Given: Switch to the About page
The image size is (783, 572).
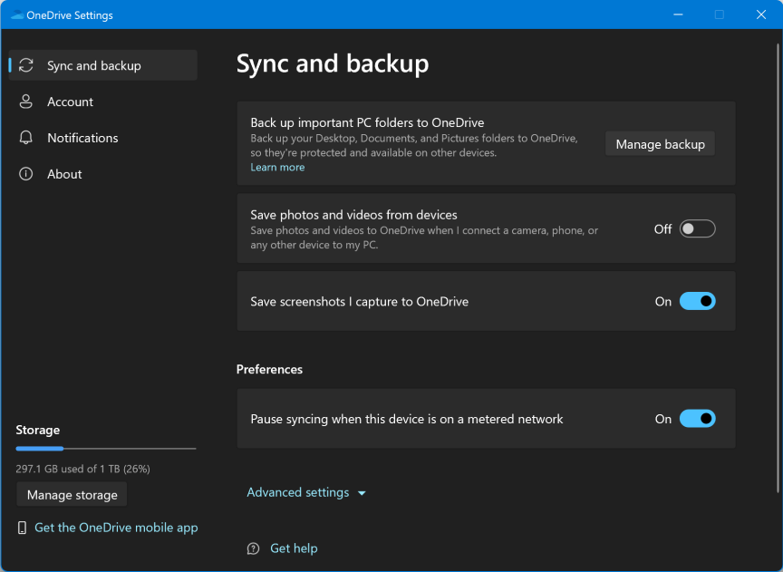Looking at the screenshot, I should [63, 173].
